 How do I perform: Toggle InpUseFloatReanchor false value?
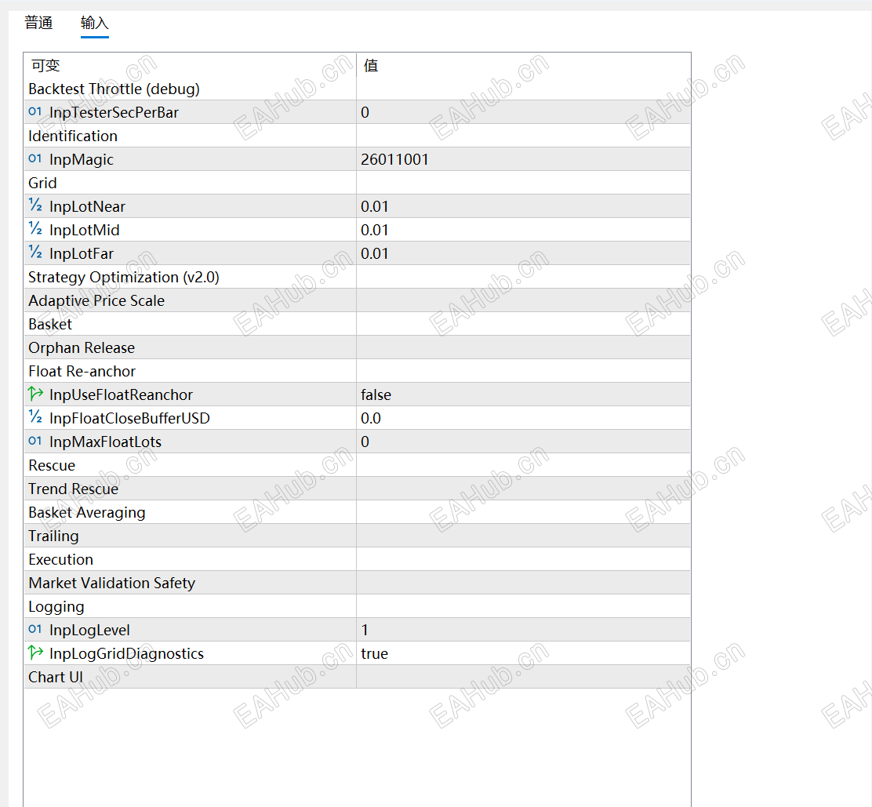pos(523,394)
